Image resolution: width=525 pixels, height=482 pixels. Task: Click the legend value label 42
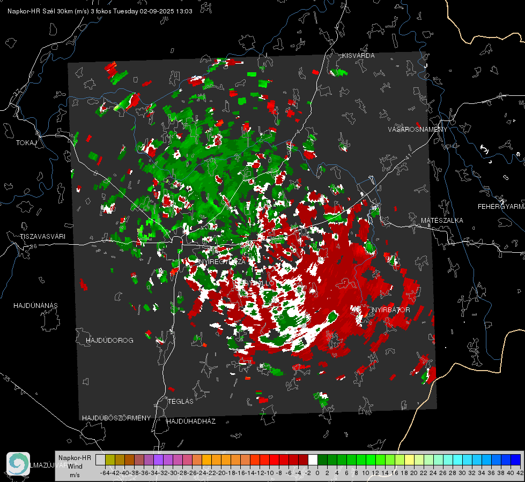[520, 473]
